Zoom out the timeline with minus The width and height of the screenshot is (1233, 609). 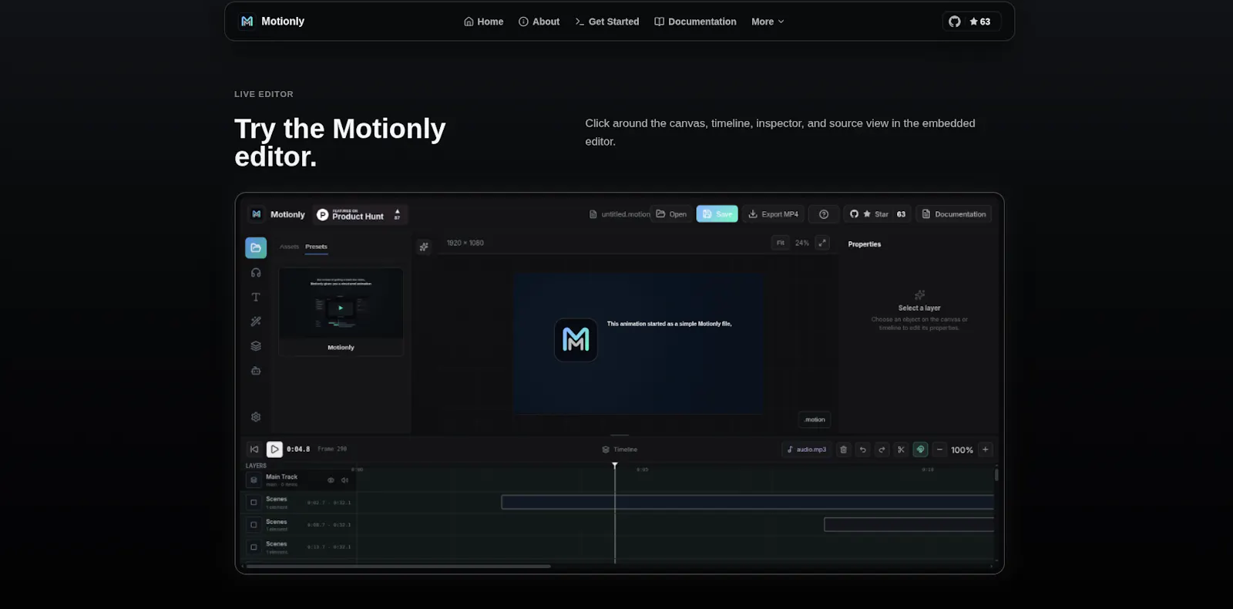tap(939, 449)
